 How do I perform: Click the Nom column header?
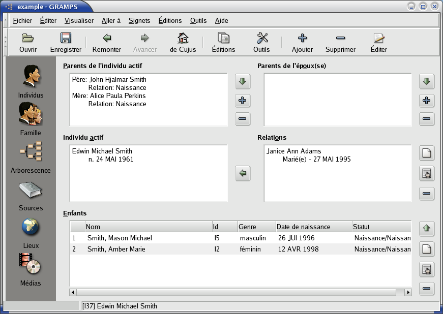(x=148, y=227)
